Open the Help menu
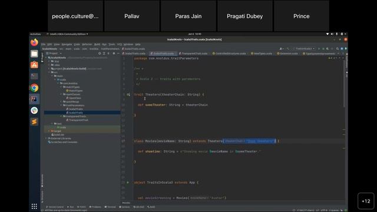Viewport: 377px width, 212px height. 138,45
